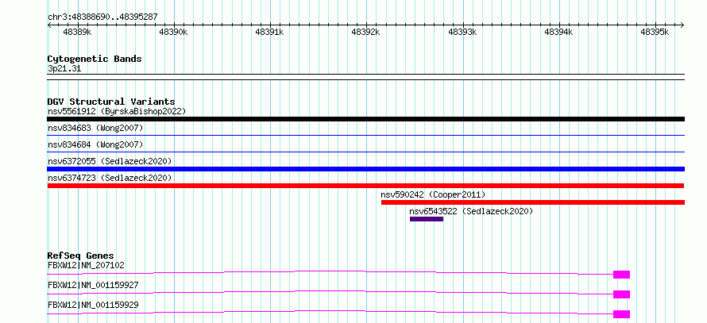The width and height of the screenshot is (707, 323).
Task: Click the 48393k ruler tick label
Action: pyautogui.click(x=462, y=33)
